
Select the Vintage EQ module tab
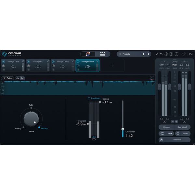(x=38, y=65)
